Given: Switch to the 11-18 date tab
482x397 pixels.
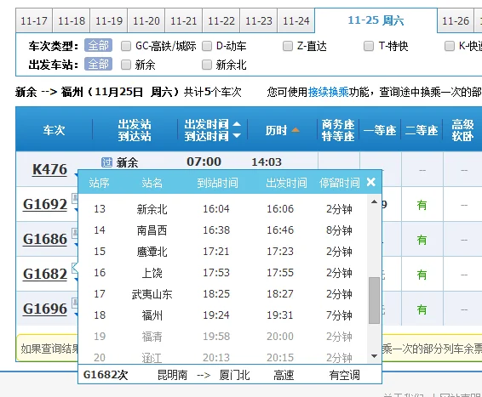Looking at the screenshot, I should click(x=72, y=20).
